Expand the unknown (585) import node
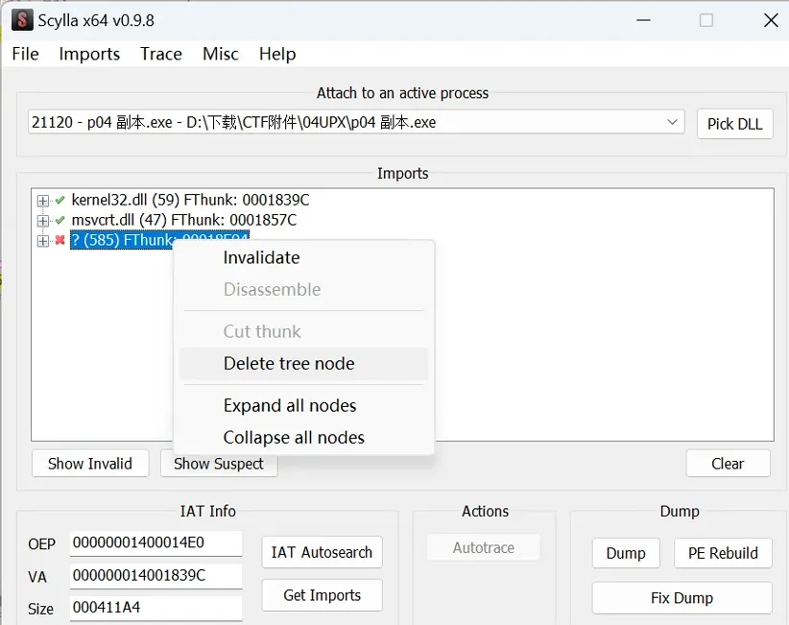 (42, 241)
